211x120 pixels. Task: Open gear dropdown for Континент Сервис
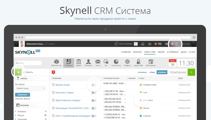(x=94, y=93)
